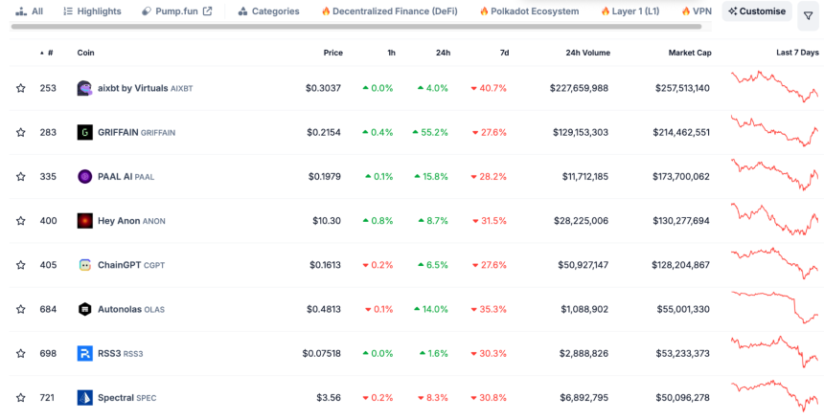Click ChainGPT price $0.1613
Viewport: 824px width, 419px height.
click(325, 265)
